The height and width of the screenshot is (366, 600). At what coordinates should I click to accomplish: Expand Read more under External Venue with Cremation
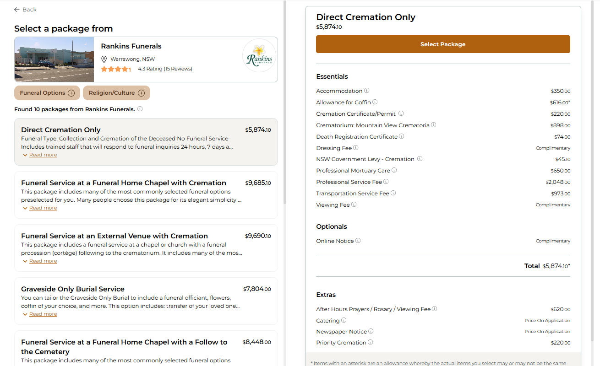click(x=43, y=261)
